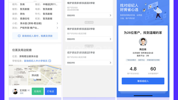Select agent name 陶亚南

tap(143, 49)
